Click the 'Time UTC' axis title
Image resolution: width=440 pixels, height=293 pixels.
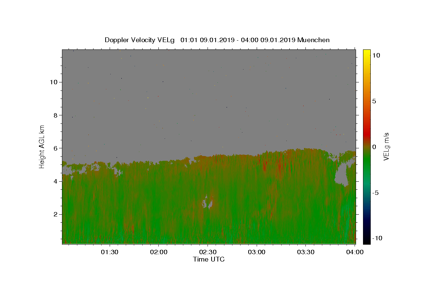click(x=209, y=259)
